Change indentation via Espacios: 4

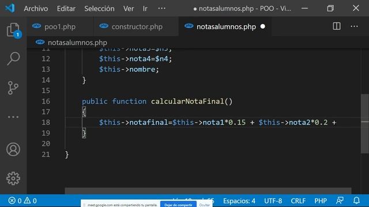tap(239, 201)
